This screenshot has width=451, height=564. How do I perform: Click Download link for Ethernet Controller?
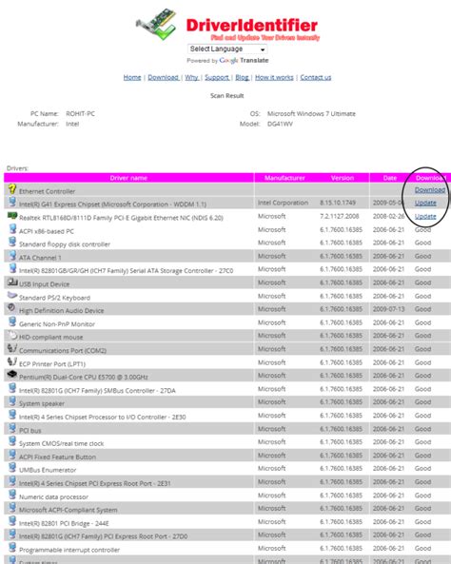pos(430,190)
